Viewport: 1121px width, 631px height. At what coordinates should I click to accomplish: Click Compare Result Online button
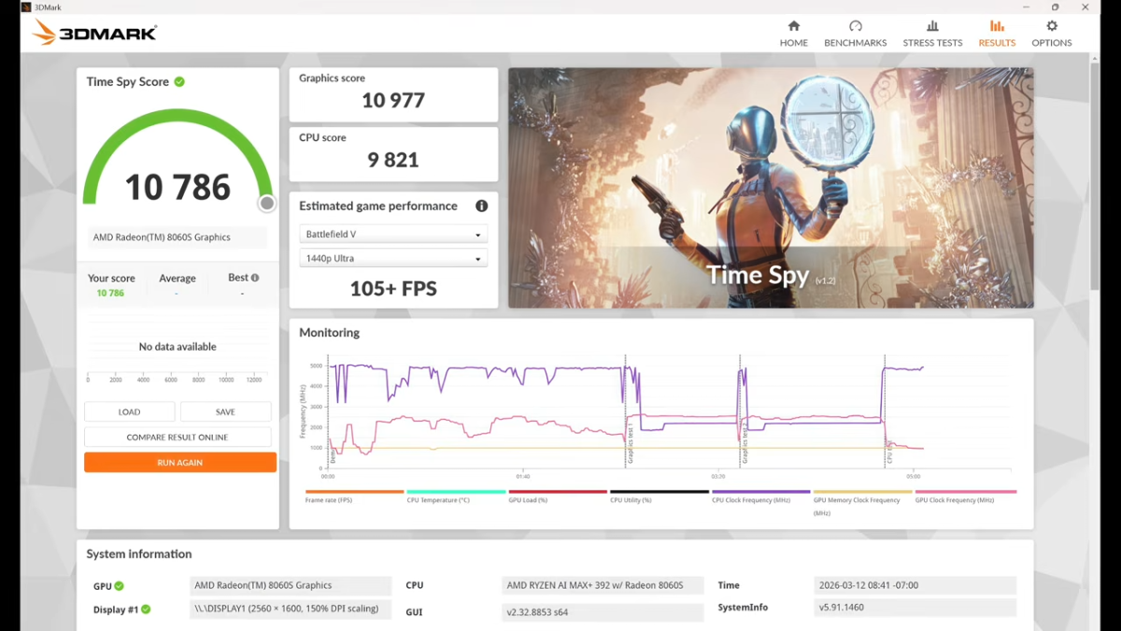(177, 437)
